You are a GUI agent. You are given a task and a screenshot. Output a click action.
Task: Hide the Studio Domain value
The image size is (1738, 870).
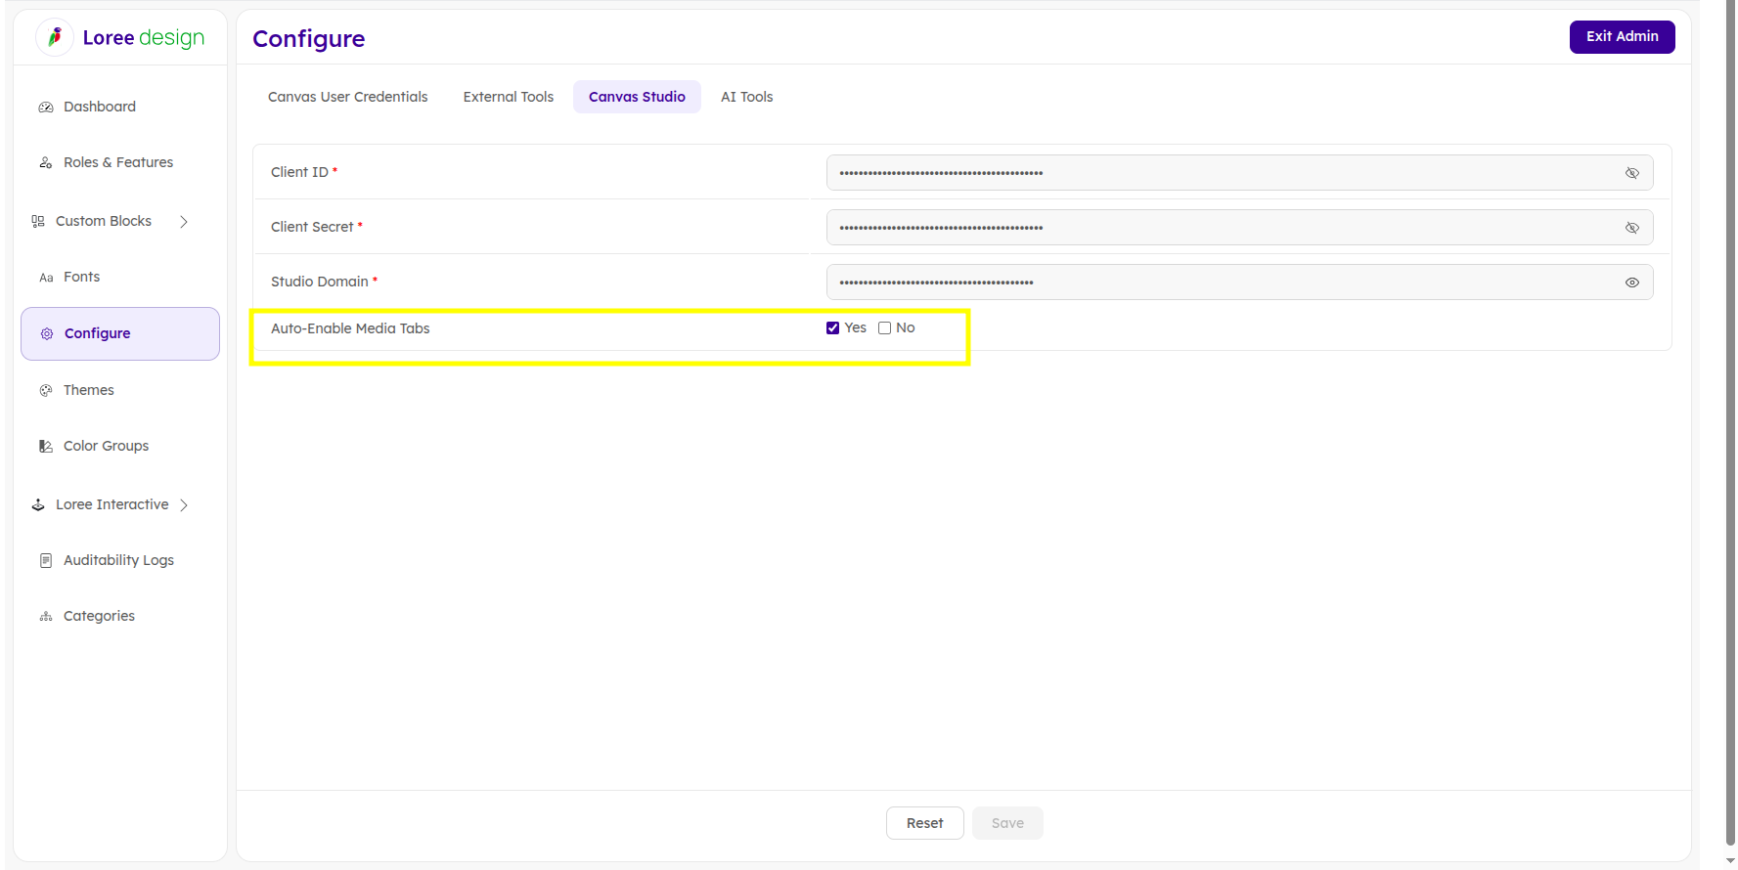[x=1632, y=283]
